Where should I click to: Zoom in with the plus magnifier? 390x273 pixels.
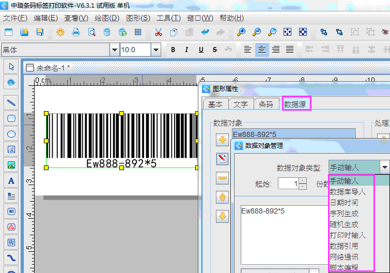click(x=241, y=32)
